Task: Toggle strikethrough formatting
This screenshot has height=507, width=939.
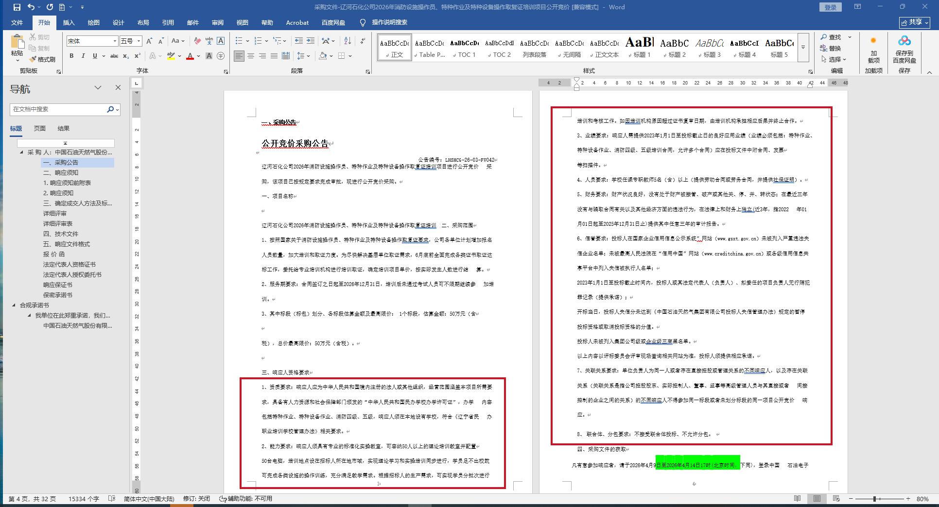Action: point(114,56)
